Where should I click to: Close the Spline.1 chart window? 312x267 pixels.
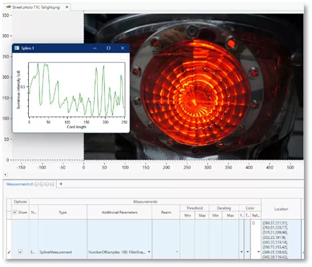(x=122, y=48)
